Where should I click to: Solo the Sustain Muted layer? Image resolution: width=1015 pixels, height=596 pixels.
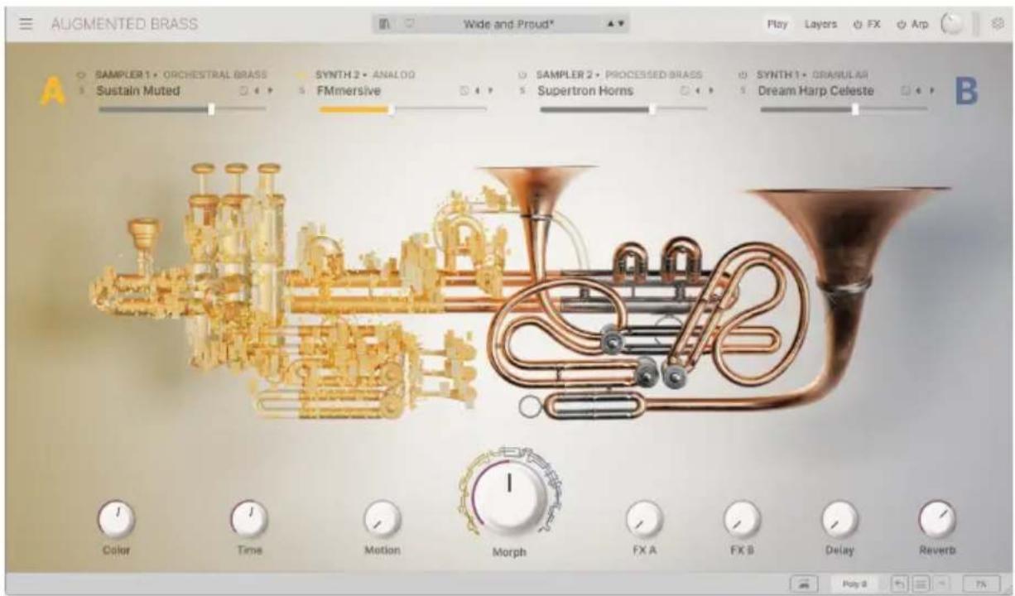point(83,90)
